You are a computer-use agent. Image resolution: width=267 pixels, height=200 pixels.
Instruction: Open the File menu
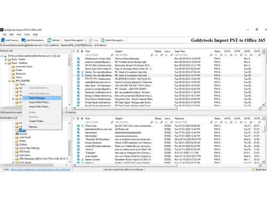[x=5, y=35]
